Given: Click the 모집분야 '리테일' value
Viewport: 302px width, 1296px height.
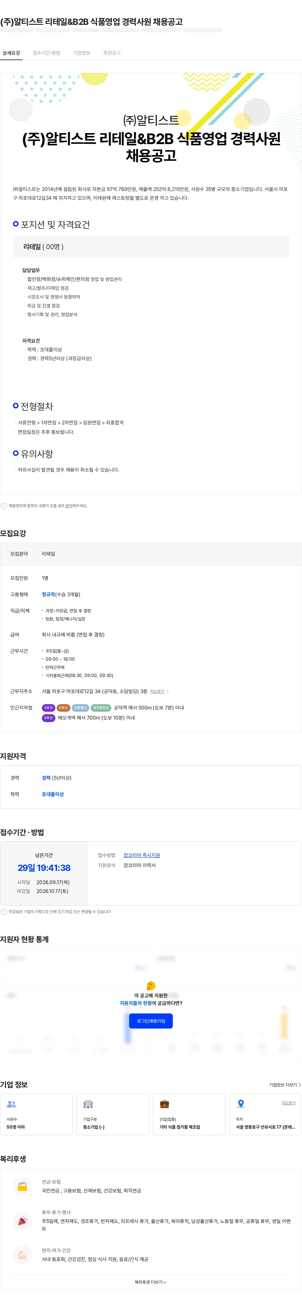Looking at the screenshot, I should (48, 553).
